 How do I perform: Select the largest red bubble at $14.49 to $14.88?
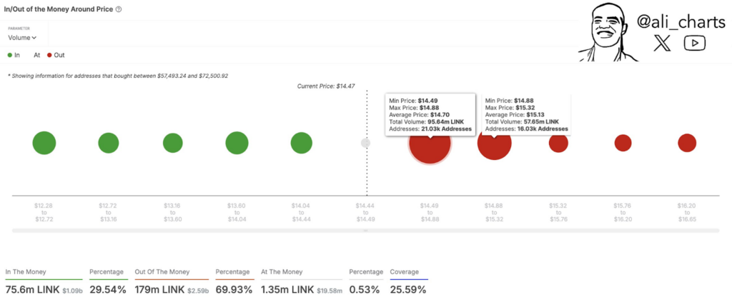[430, 143]
